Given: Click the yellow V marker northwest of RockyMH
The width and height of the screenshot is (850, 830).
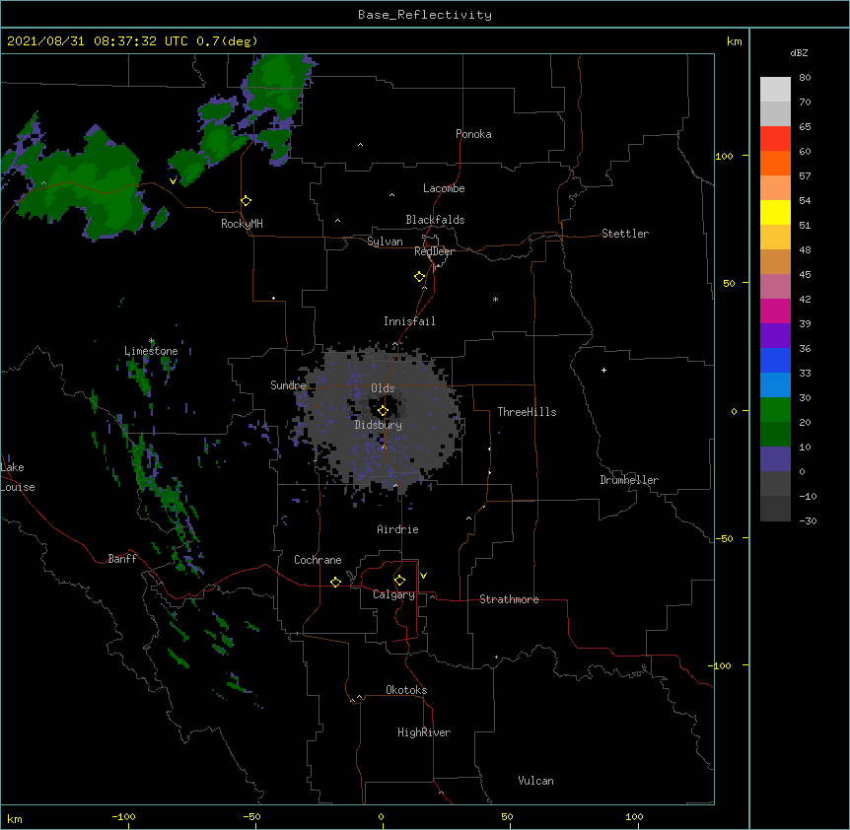Looking at the screenshot, I should (173, 181).
